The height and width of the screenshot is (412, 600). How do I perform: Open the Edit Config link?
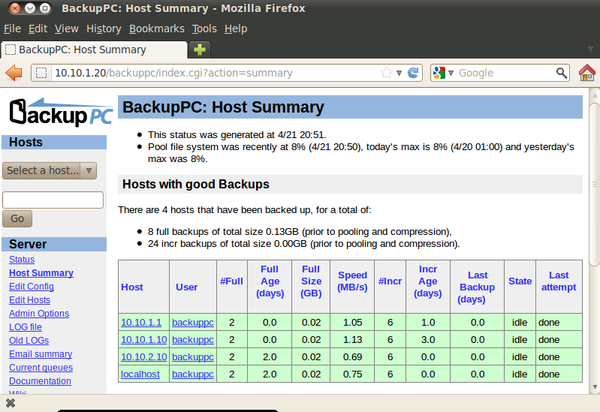click(x=32, y=287)
